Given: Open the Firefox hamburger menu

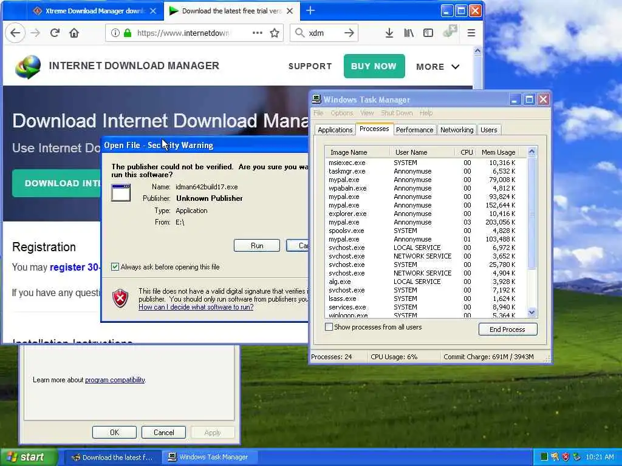Looking at the screenshot, I should (471, 33).
